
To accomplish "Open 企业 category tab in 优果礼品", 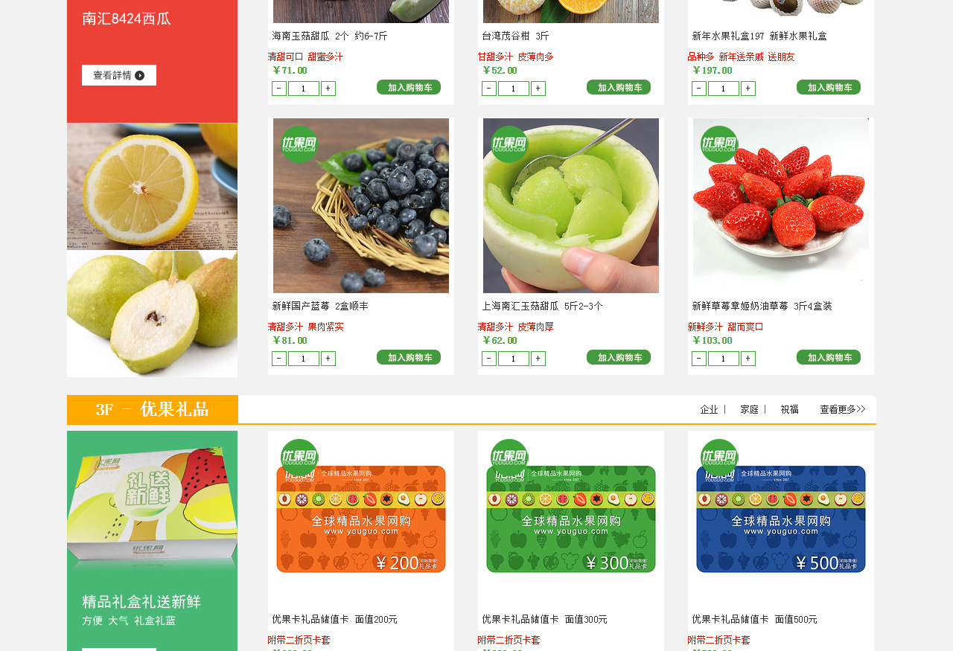I will click(x=710, y=409).
